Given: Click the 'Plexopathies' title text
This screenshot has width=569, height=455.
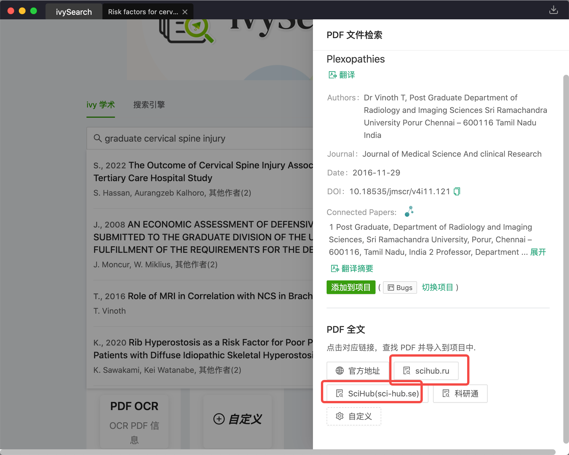Looking at the screenshot, I should [356, 59].
